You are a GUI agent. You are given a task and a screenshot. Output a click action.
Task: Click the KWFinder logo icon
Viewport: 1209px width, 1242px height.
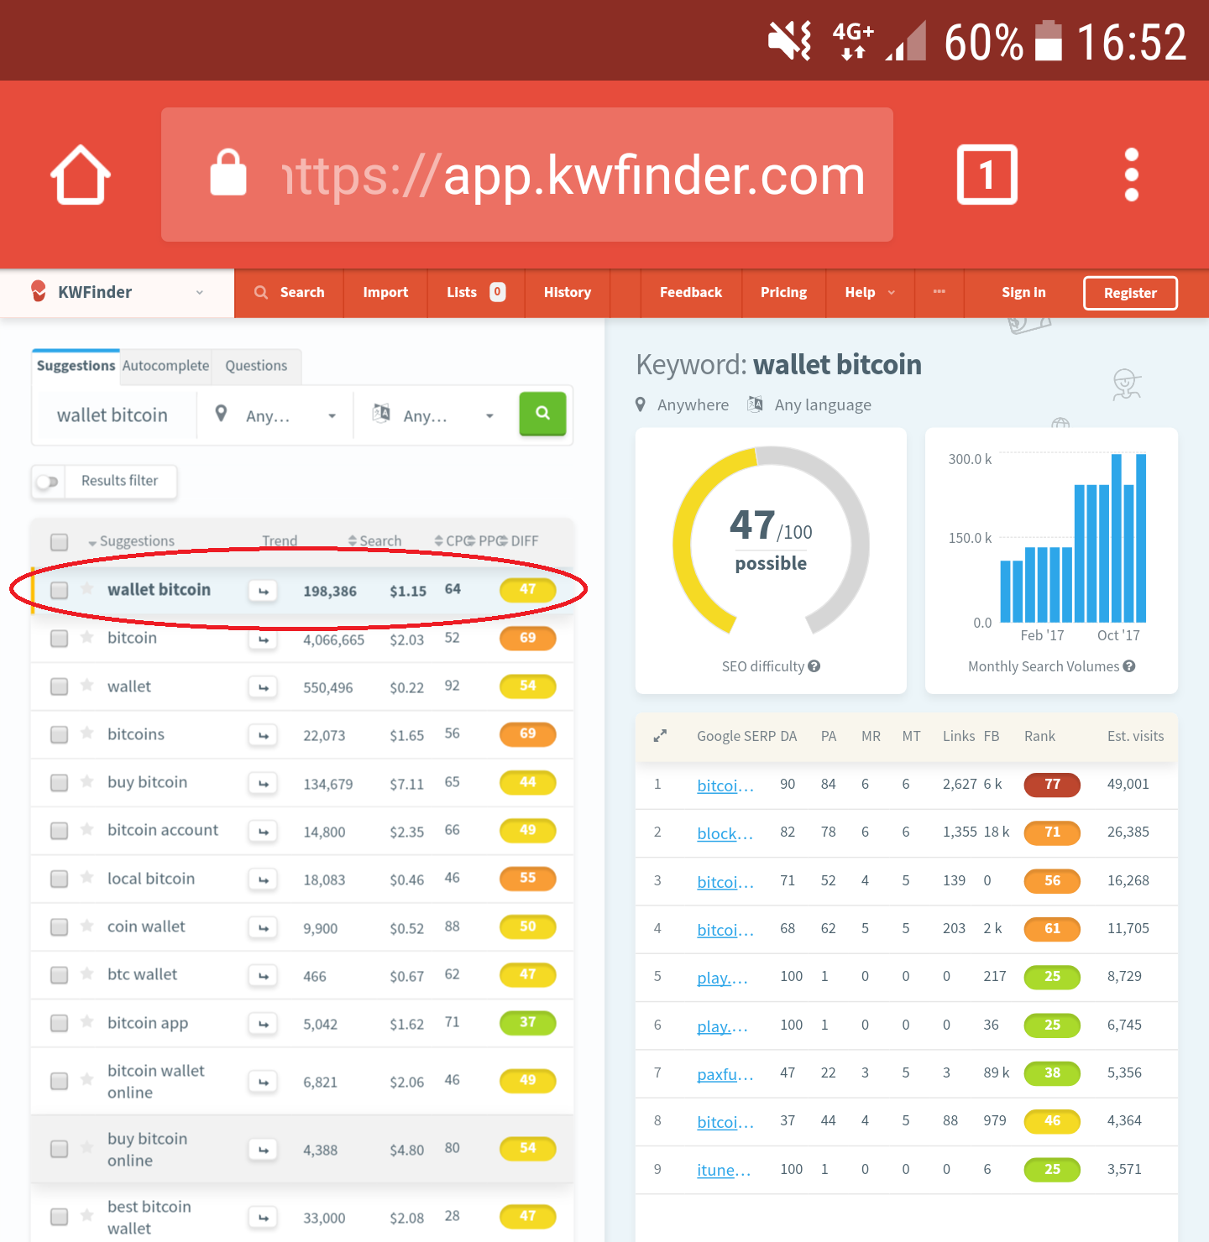pos(38,291)
